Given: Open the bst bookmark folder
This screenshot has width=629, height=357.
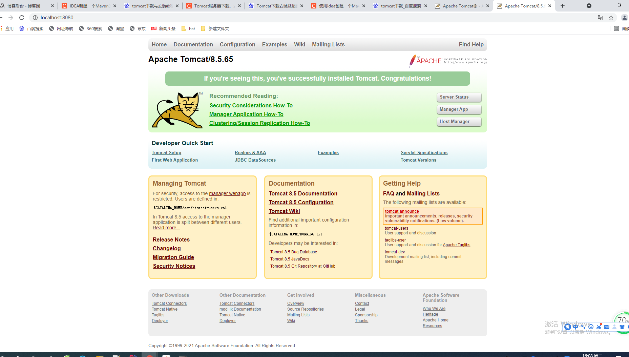Looking at the screenshot, I should click(188, 29).
